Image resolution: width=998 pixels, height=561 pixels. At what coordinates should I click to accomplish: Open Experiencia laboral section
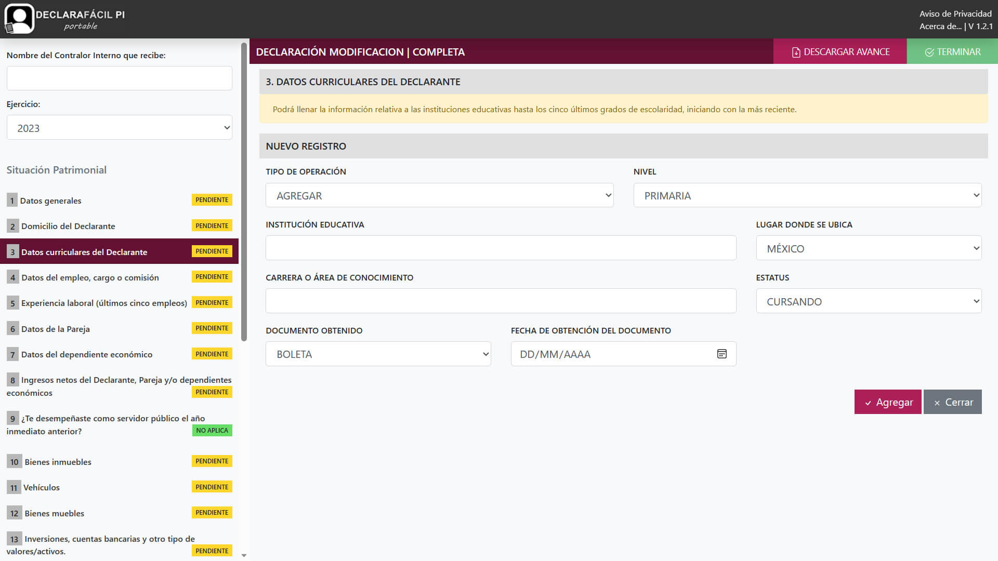point(119,303)
